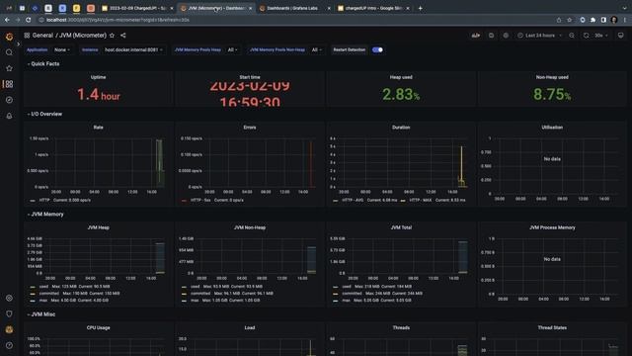This screenshot has height=356, width=632.
Task: Mark the JVM (Micrometer) dashboard as favorite
Action: (112, 36)
